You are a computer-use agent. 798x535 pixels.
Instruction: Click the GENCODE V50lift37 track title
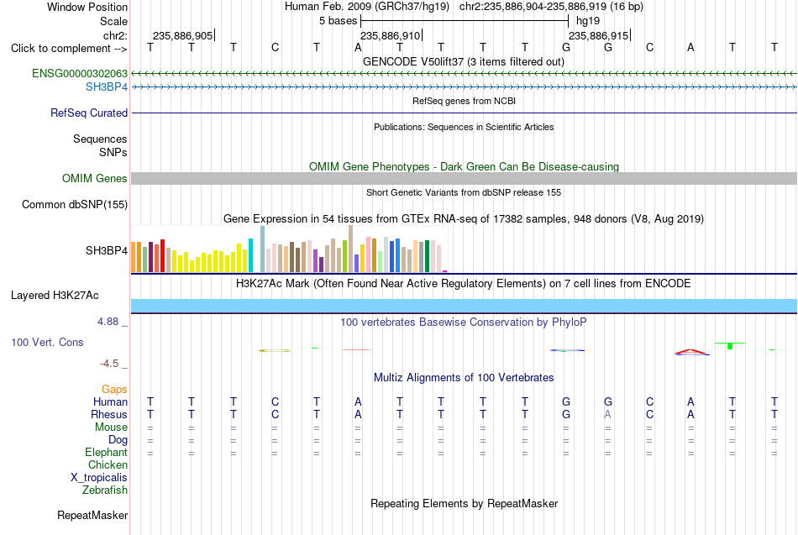pyautogui.click(x=463, y=61)
